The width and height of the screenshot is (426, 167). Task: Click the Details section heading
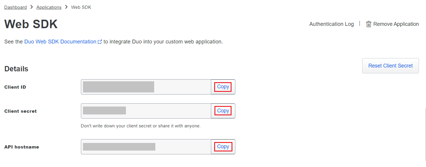16,69
